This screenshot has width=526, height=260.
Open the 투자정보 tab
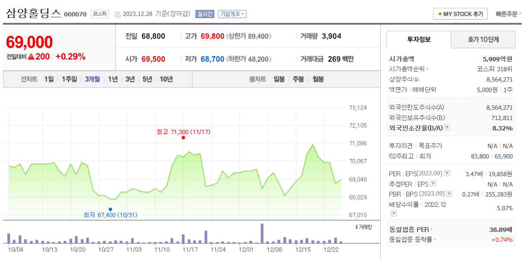pyautogui.click(x=419, y=39)
